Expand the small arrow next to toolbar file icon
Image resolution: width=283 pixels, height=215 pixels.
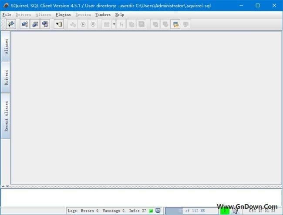point(114,24)
